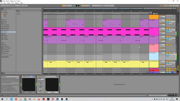Click the Ableton Live taskbar icon

coord(62,99)
